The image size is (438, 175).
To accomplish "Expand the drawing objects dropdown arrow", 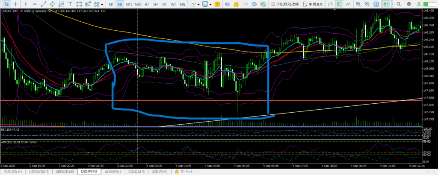I will tap(101, 4).
